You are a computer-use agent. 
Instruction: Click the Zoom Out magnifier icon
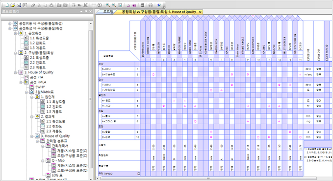(114, 5)
